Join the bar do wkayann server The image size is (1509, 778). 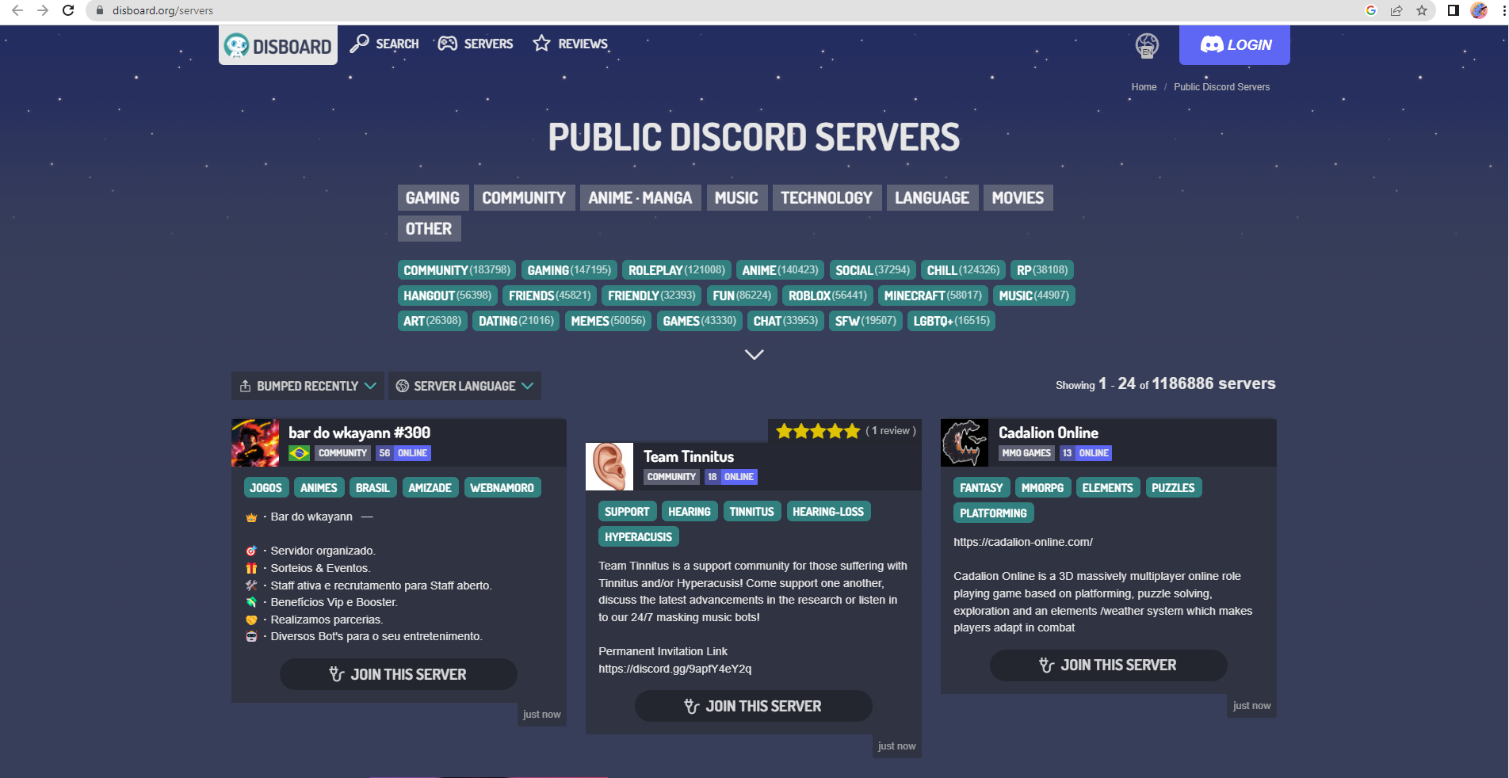(399, 674)
